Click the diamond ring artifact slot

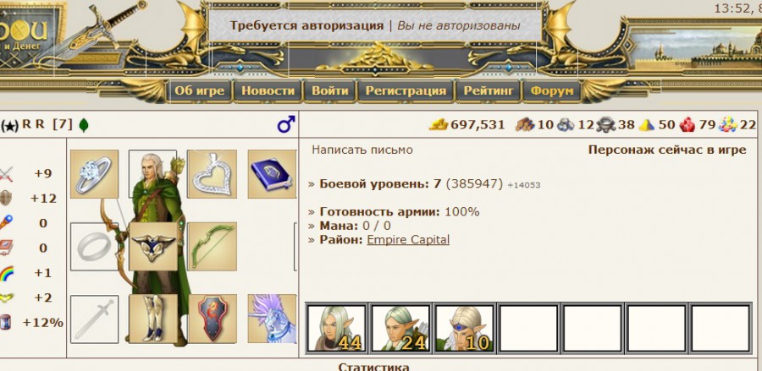pos(94,174)
